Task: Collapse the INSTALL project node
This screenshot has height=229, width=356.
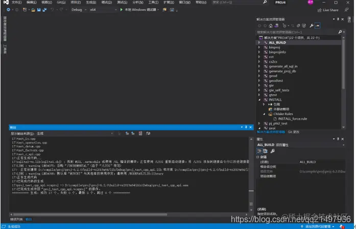Action: 259,100
